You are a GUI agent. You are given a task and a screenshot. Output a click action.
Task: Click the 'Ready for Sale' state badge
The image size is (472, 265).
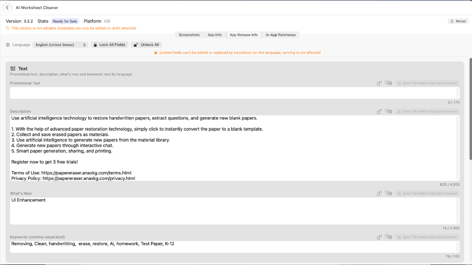tap(65, 21)
